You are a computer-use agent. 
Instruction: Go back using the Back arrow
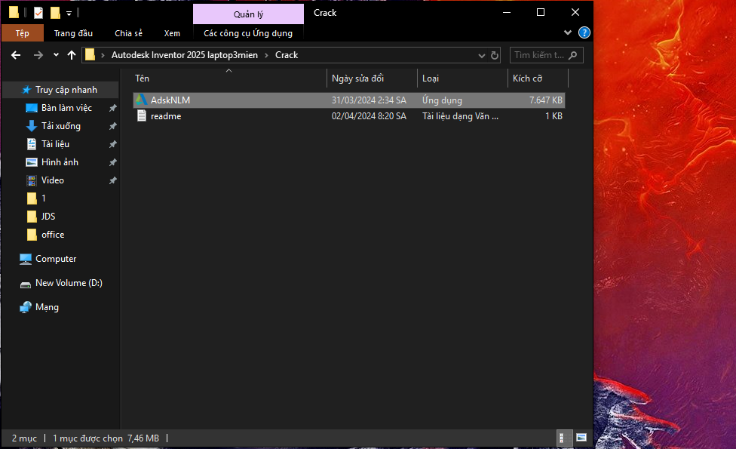16,55
